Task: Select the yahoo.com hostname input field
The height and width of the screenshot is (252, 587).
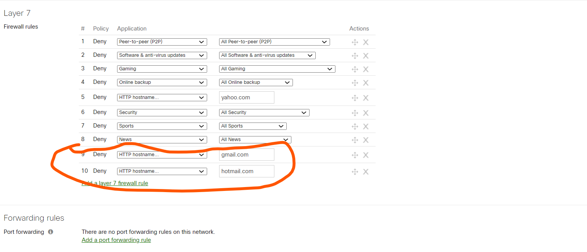Action: click(x=247, y=97)
